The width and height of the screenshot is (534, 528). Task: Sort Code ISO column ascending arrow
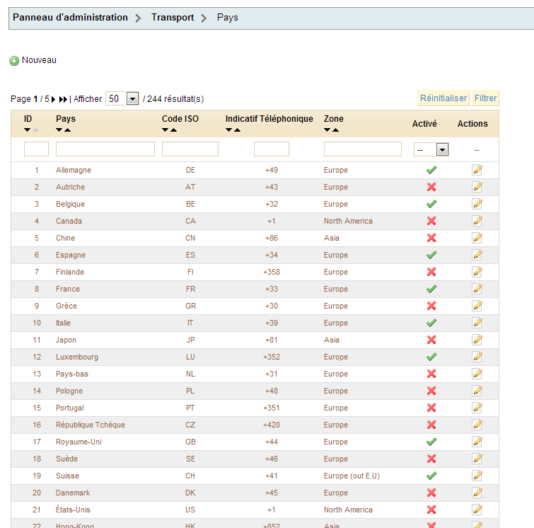174,130
